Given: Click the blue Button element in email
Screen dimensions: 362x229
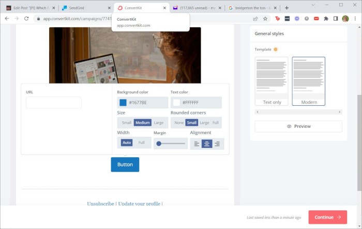Looking at the screenshot, I should coord(125,165).
